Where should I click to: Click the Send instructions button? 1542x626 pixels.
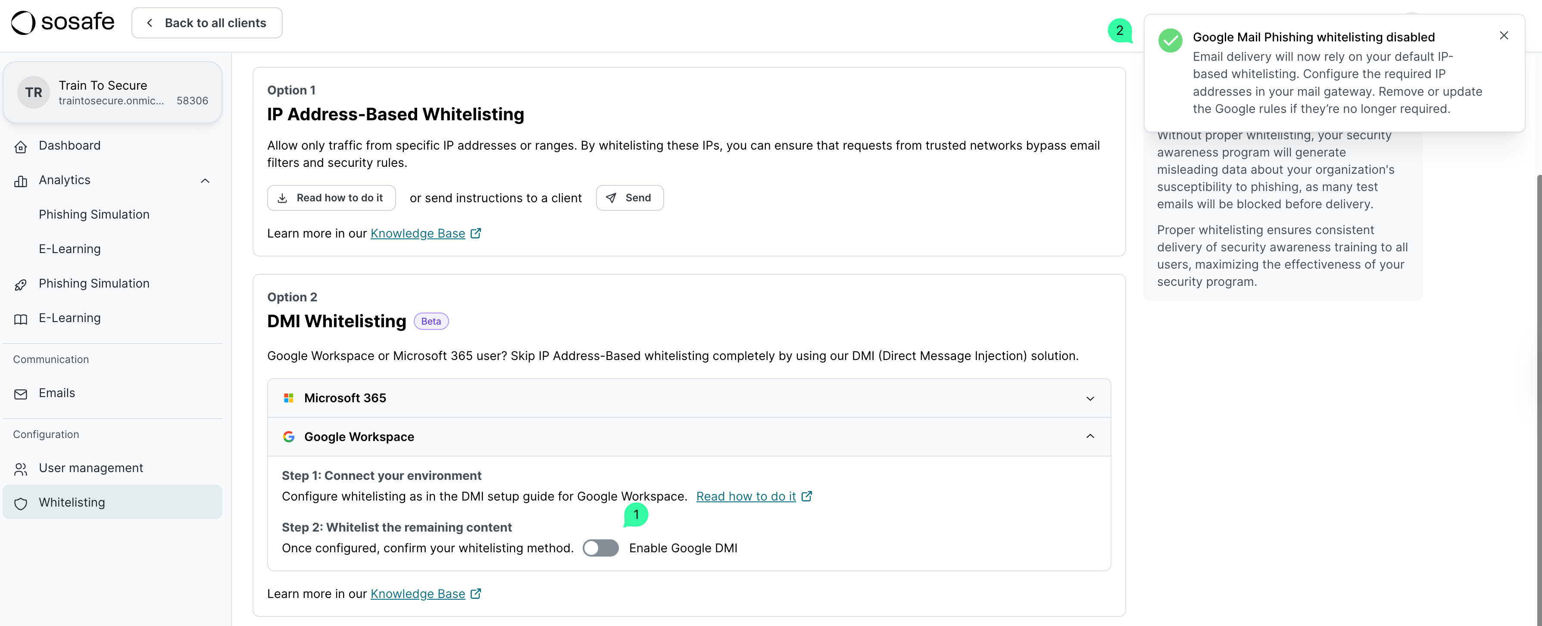(x=629, y=198)
